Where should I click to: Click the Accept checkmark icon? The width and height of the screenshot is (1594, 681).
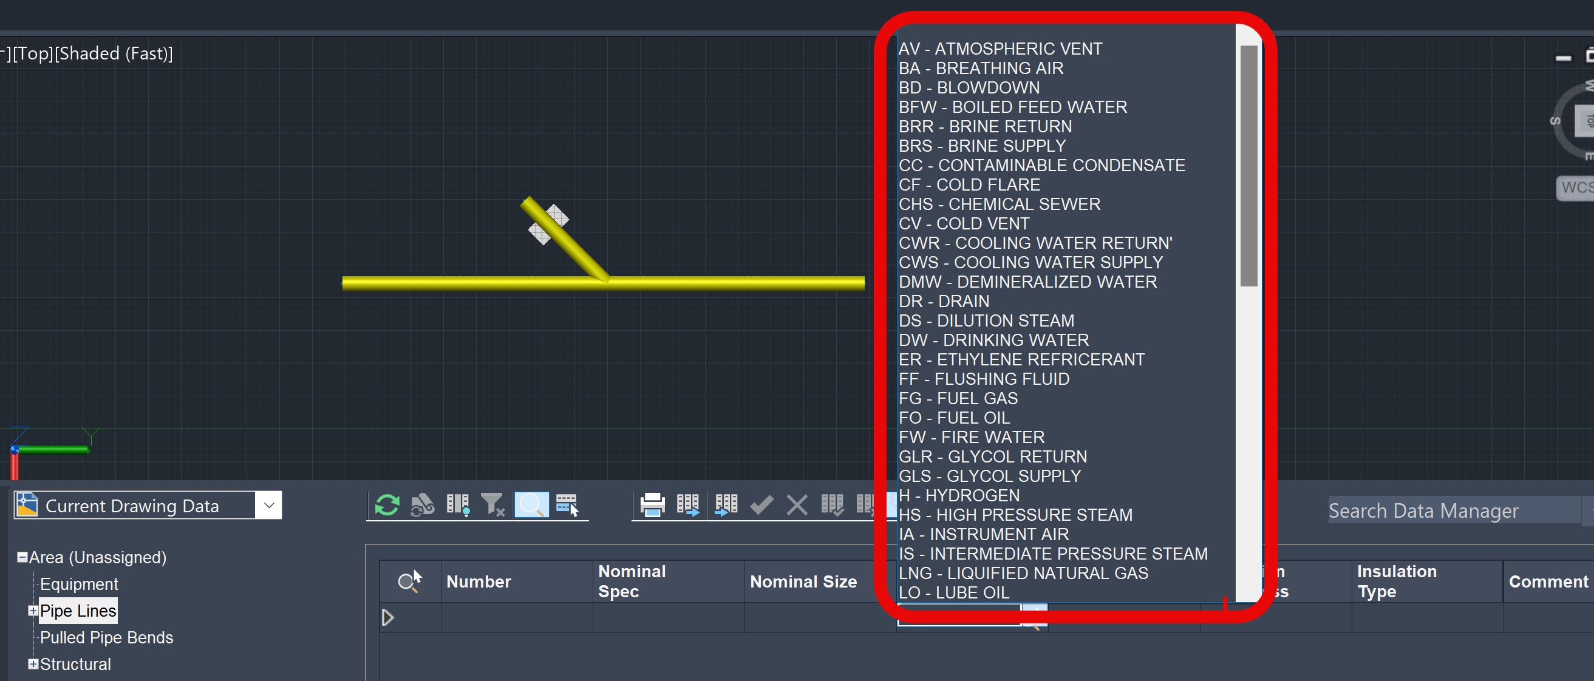pos(761,505)
